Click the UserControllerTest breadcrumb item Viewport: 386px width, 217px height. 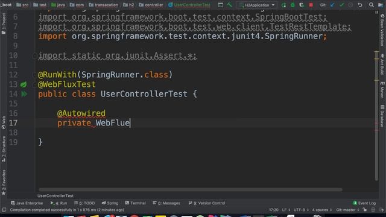pos(189,5)
